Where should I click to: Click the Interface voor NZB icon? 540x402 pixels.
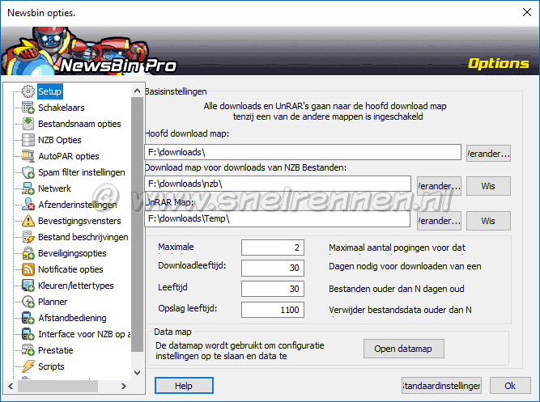pyautogui.click(x=28, y=334)
